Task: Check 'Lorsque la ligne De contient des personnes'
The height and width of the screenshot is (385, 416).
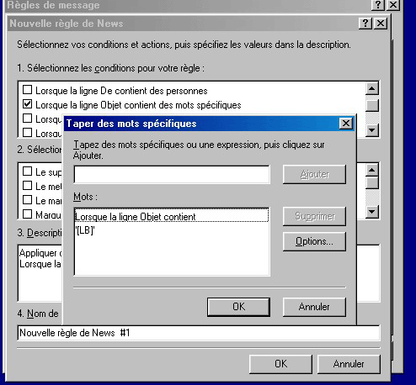Action: click(27, 90)
